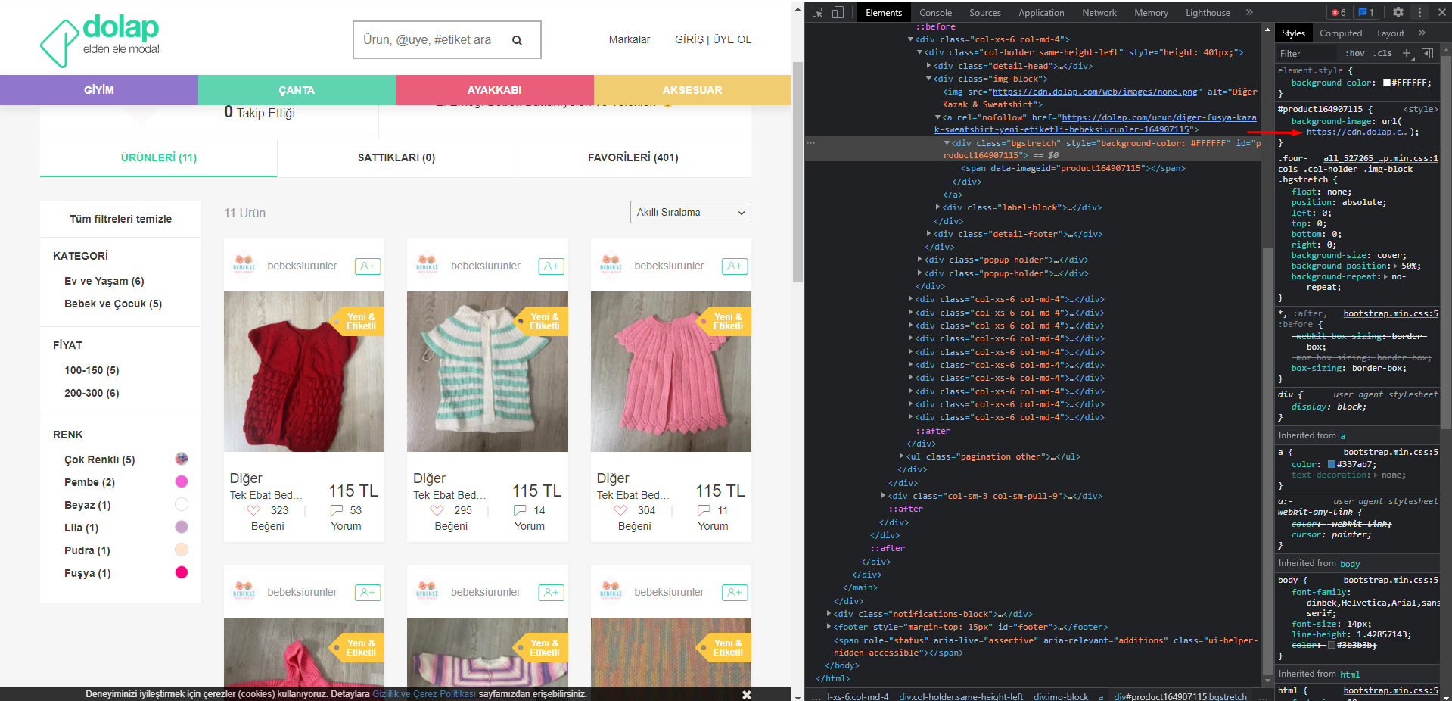Click Tüm filtreleri temizle
Viewport: 1452px width, 701px height.
pos(121,219)
